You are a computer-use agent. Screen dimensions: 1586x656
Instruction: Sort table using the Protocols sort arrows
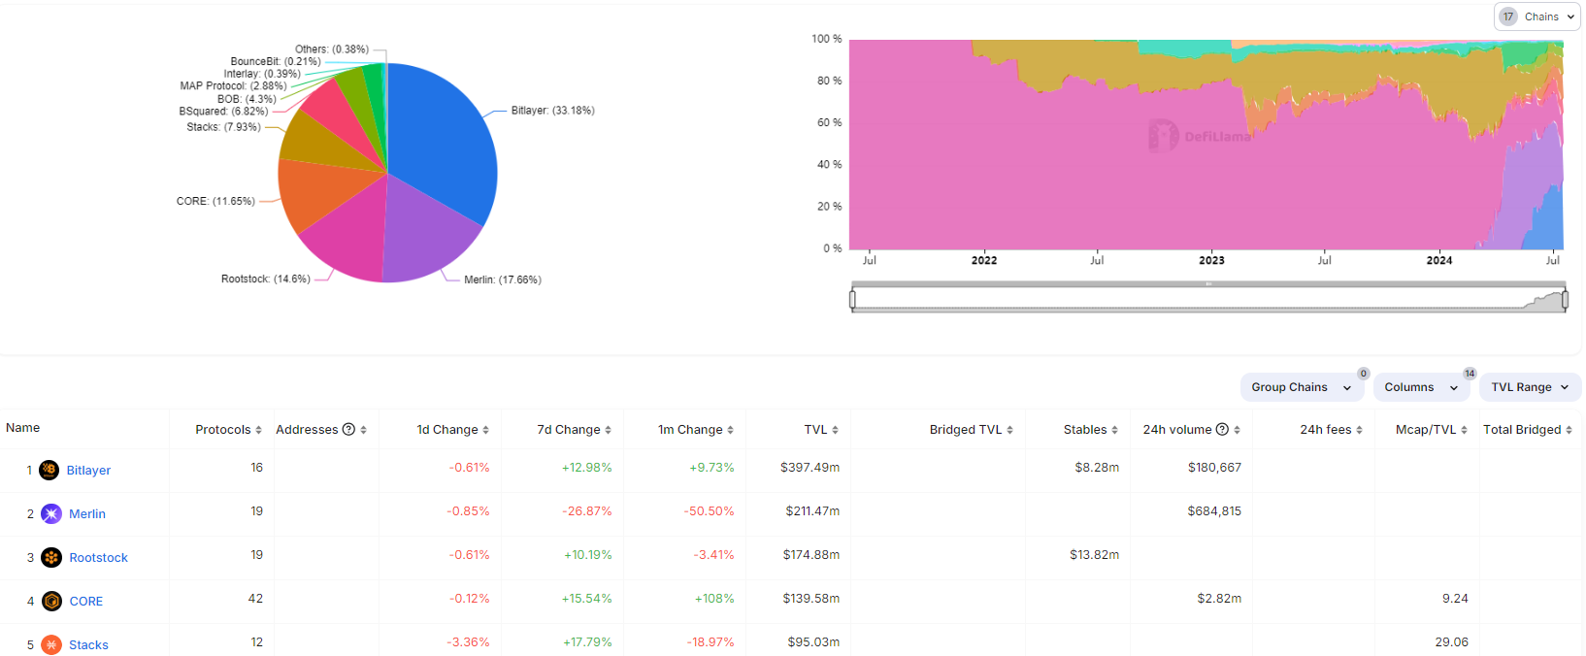[x=259, y=430]
